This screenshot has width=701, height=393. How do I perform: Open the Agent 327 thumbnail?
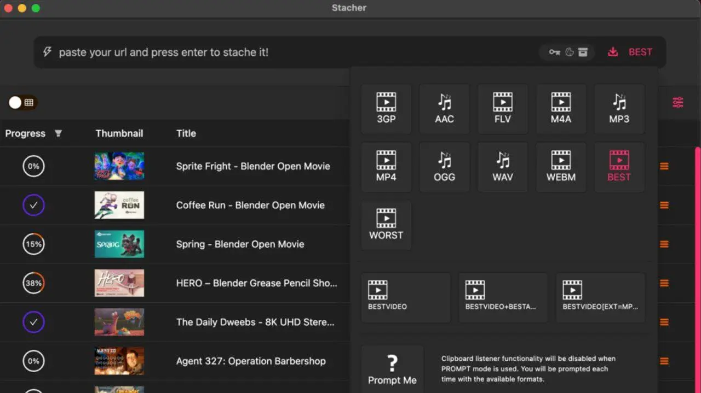[119, 361]
